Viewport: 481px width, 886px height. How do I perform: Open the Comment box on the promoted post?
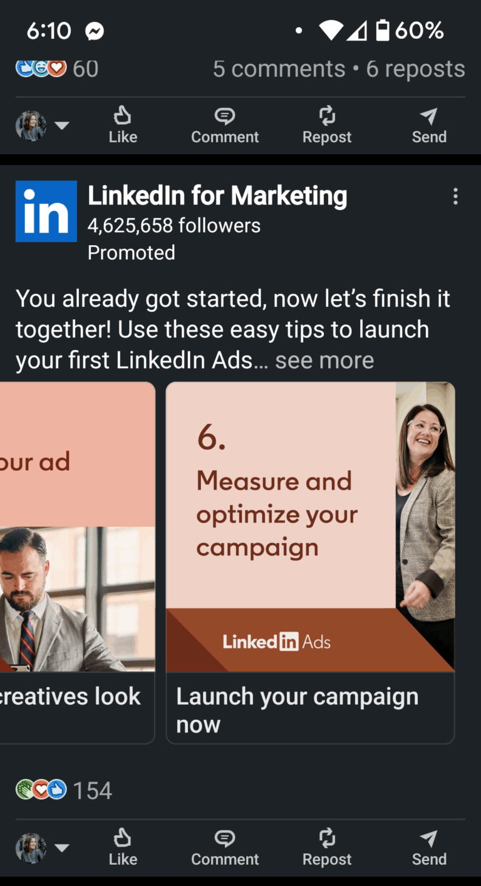pyautogui.click(x=225, y=846)
